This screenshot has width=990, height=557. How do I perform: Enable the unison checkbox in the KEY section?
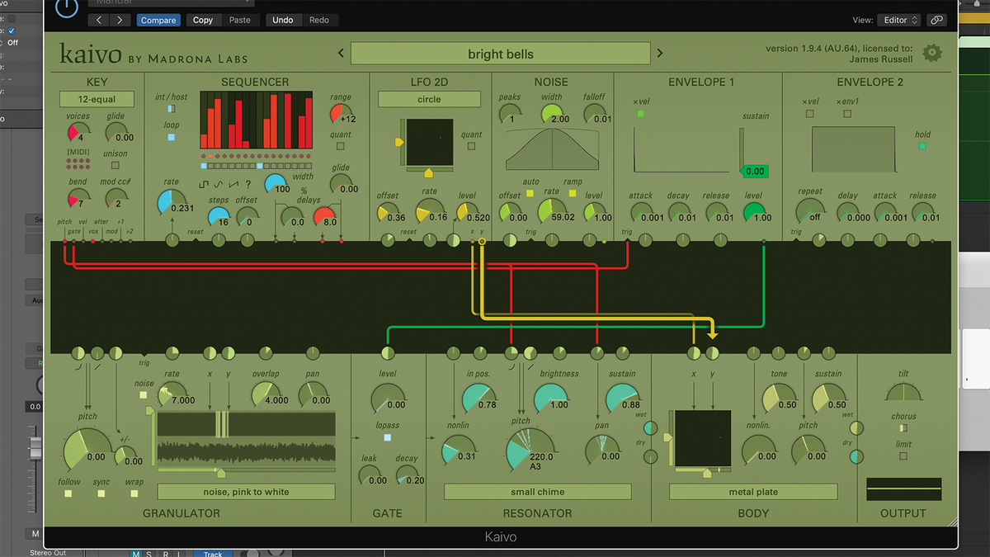point(115,165)
